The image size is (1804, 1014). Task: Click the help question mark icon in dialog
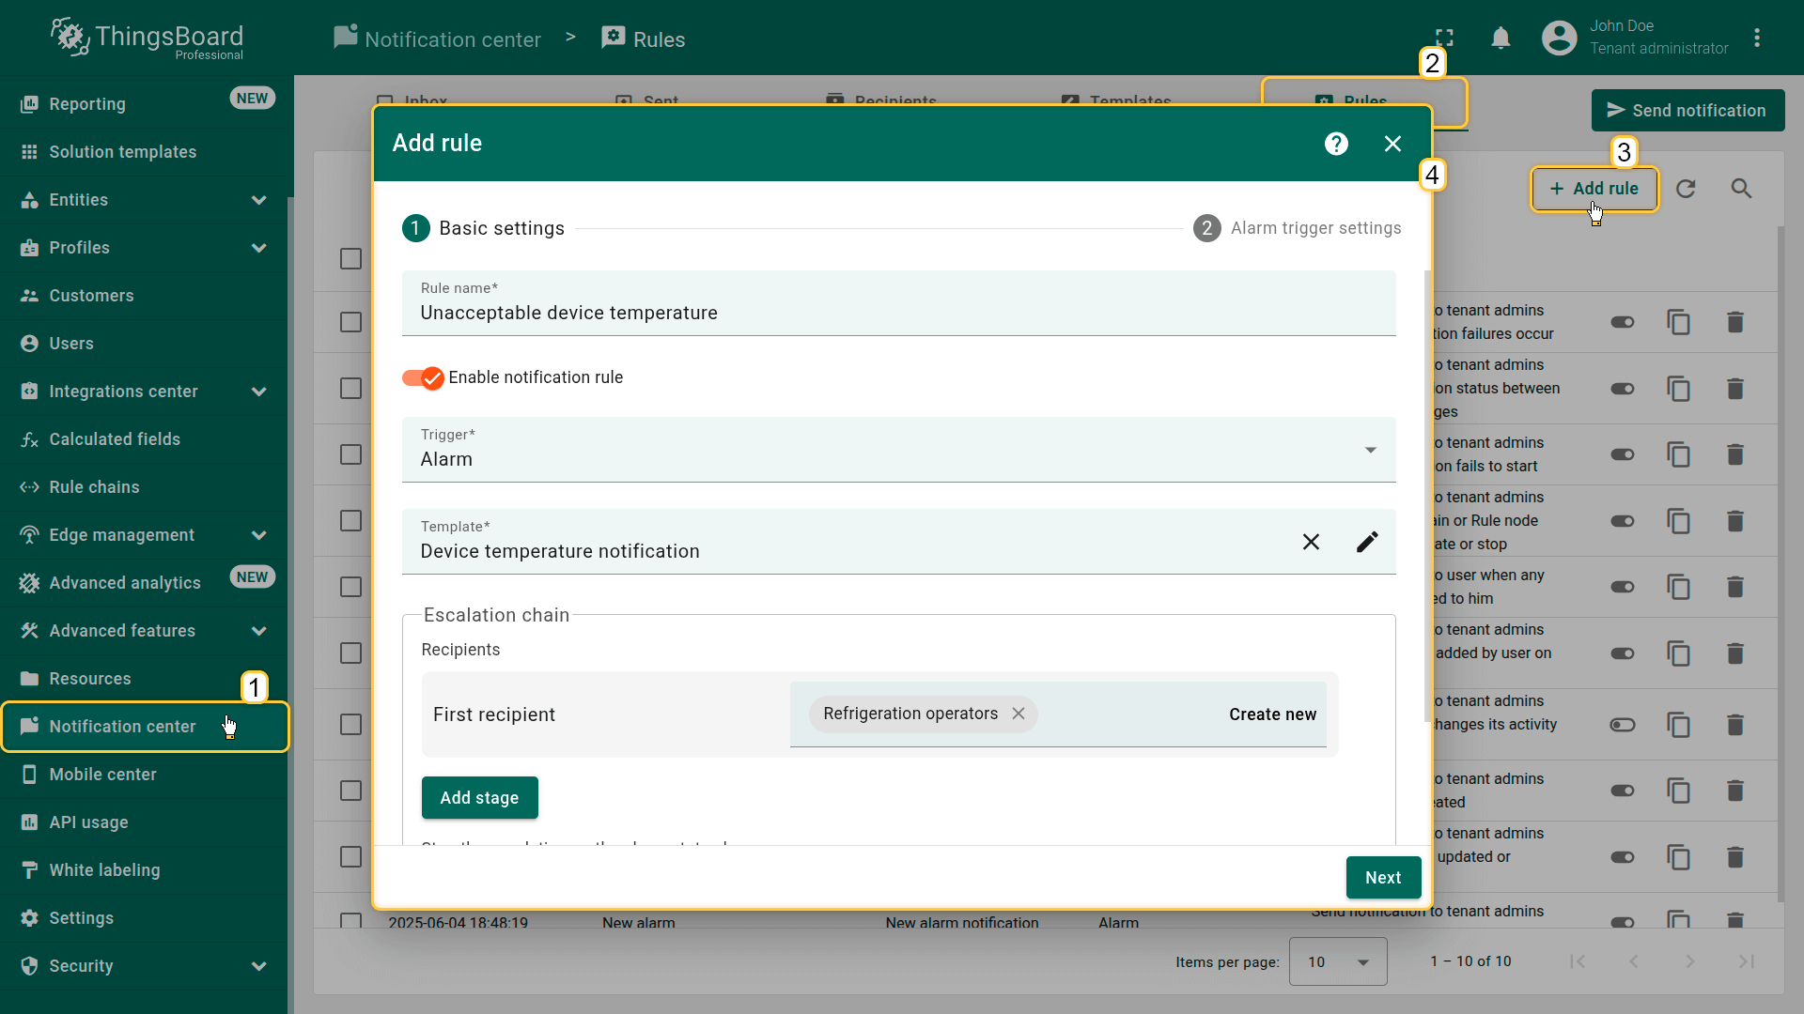[x=1336, y=144]
